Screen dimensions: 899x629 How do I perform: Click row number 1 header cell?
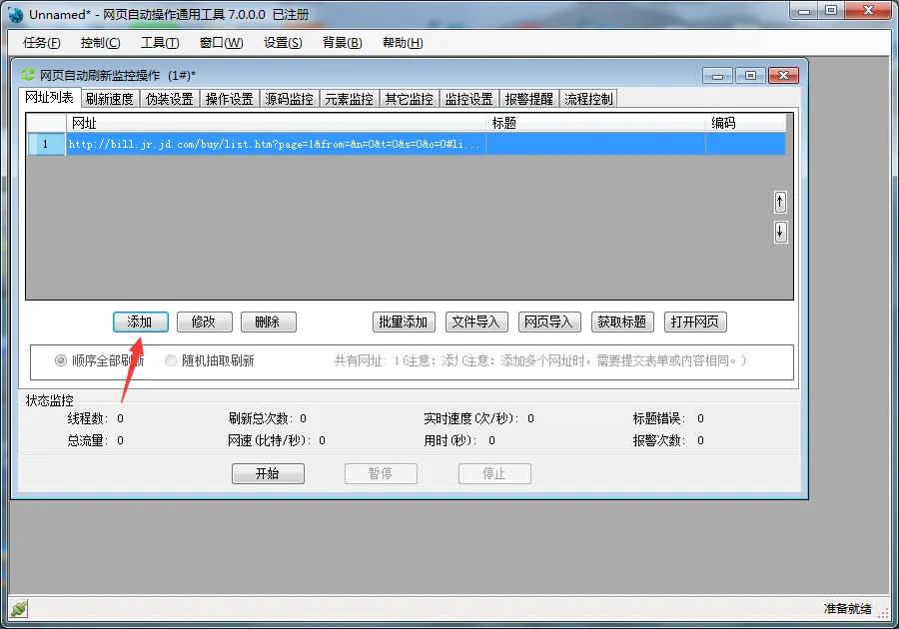[x=46, y=145]
